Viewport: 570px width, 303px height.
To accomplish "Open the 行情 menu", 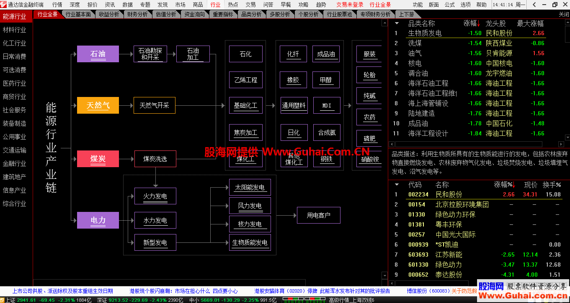I will (x=57, y=5).
